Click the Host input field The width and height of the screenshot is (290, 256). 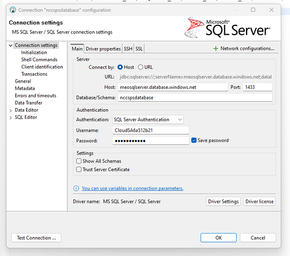click(173, 87)
